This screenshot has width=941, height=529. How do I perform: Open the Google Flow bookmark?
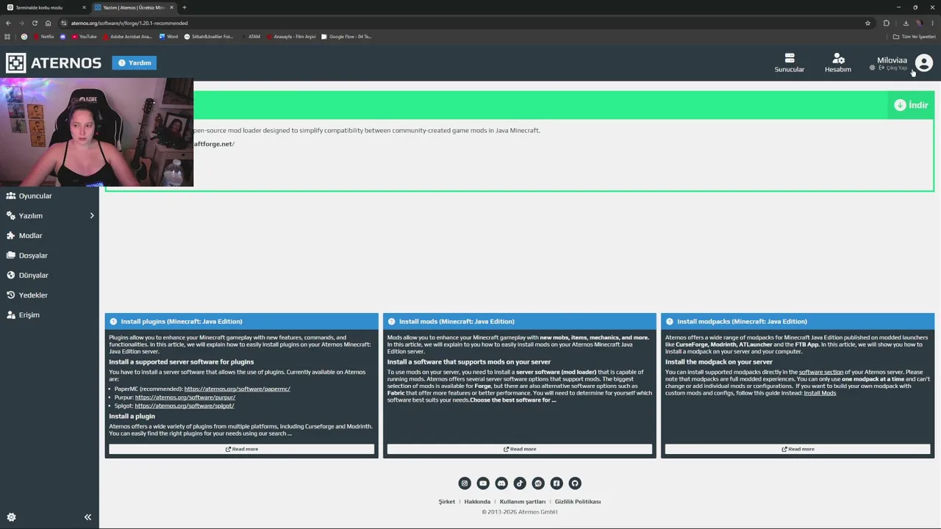click(346, 37)
